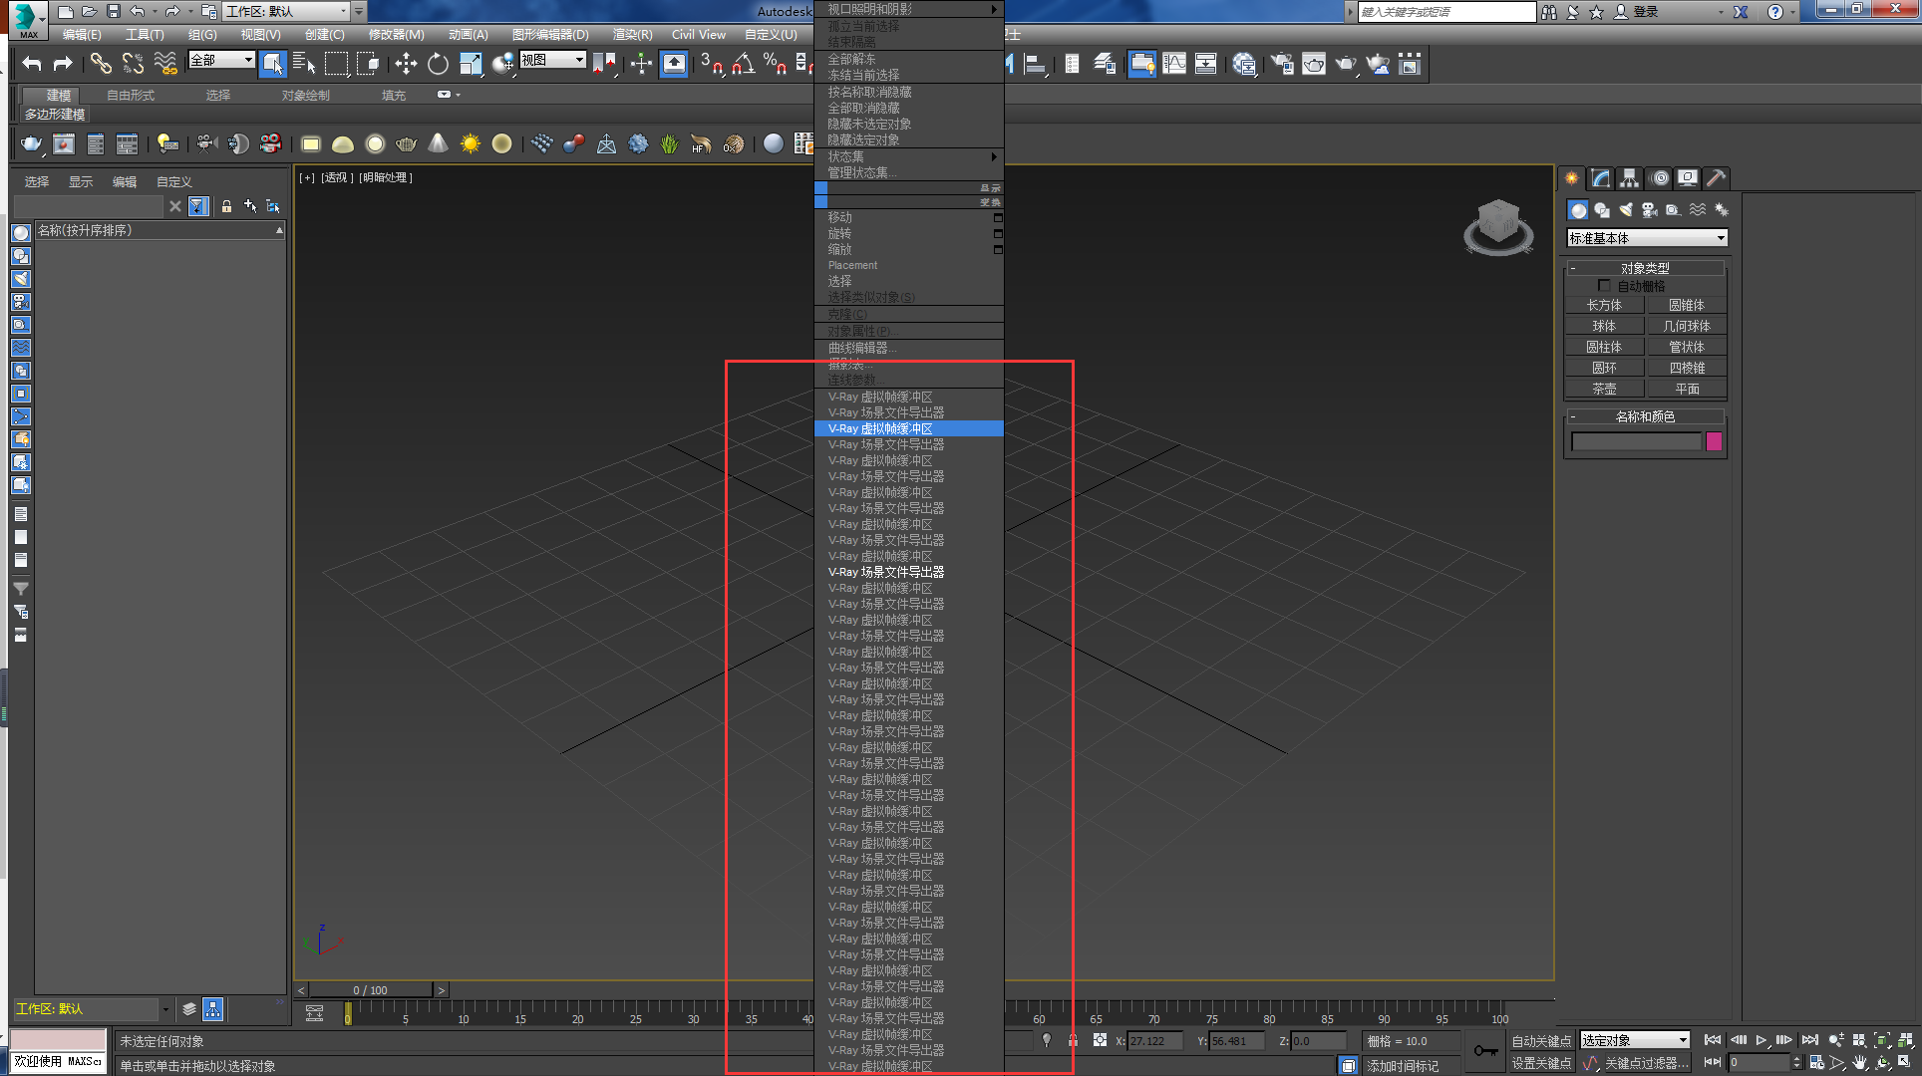
Task: Click the V-Ray fur grass icon
Action: (669, 144)
